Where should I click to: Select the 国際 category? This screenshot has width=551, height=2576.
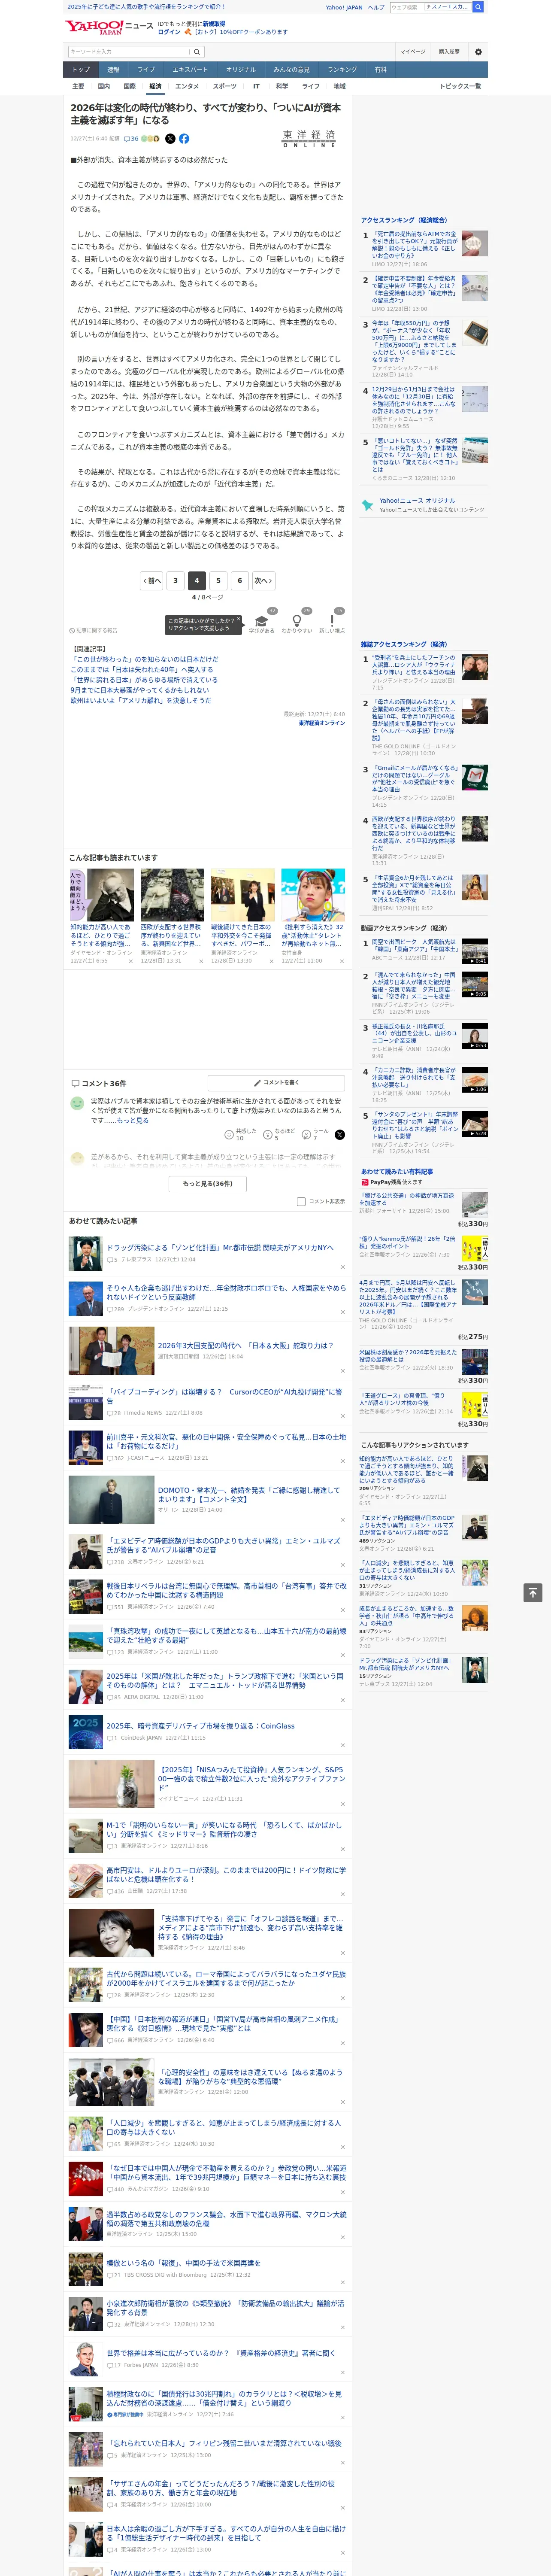[129, 86]
